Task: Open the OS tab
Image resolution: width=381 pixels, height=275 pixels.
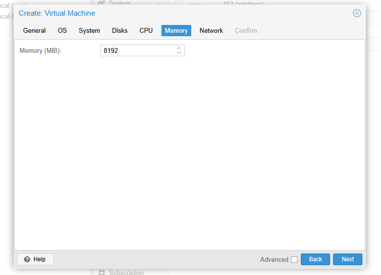Action: click(62, 30)
